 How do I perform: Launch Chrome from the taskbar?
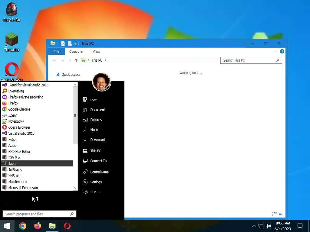(22, 226)
